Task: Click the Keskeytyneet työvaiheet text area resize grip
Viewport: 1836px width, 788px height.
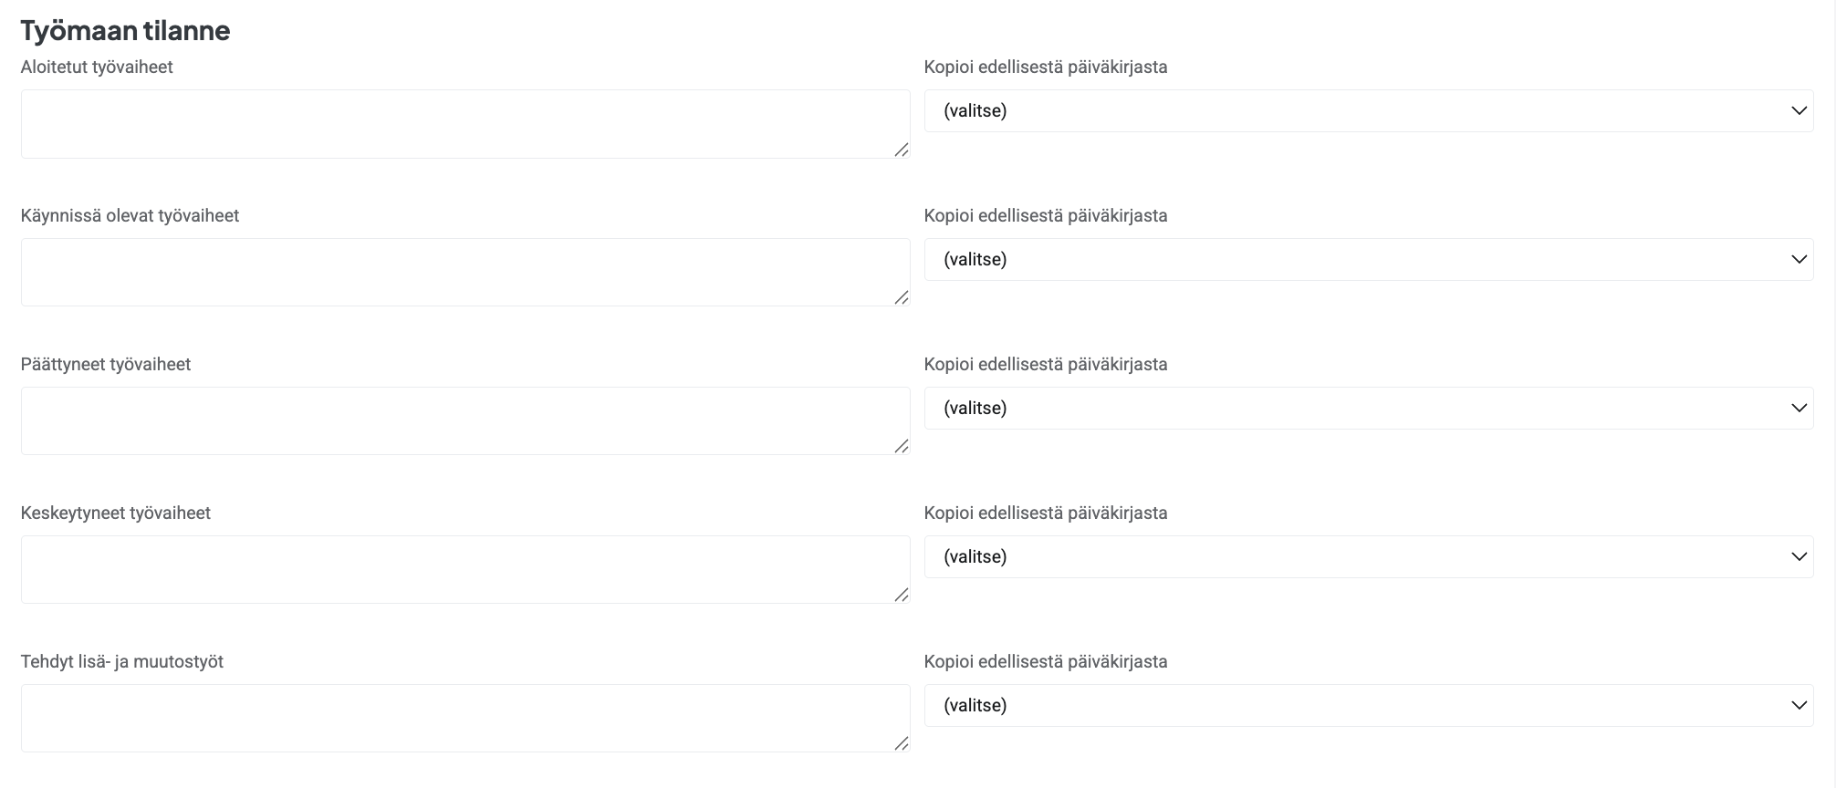Action: [x=902, y=595]
